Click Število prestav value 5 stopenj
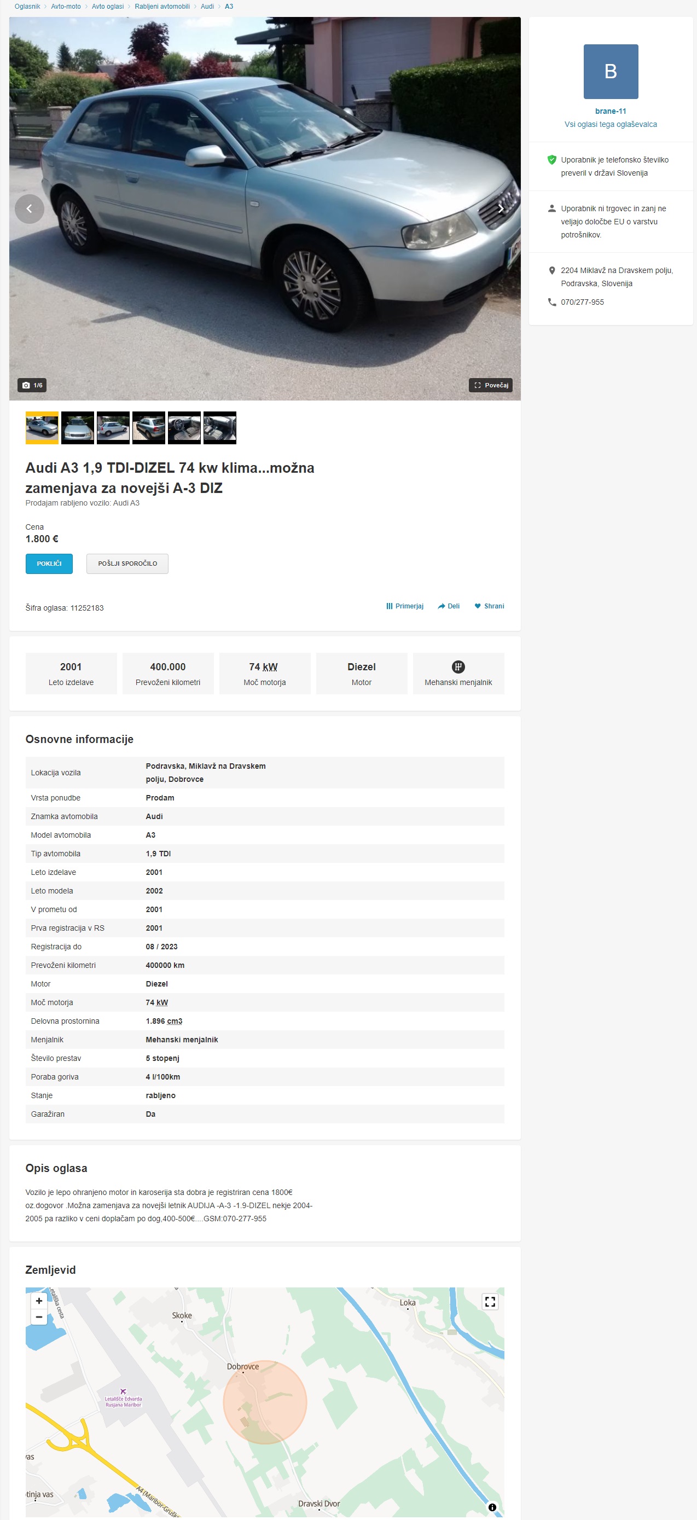The image size is (697, 1520). (162, 1059)
